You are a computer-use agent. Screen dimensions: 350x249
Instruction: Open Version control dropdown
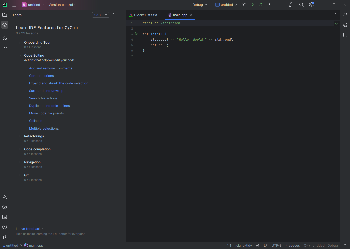[63, 5]
